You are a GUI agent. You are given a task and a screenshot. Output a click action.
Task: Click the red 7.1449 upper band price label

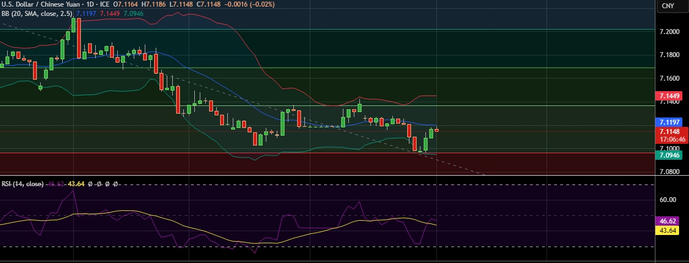(x=671, y=96)
